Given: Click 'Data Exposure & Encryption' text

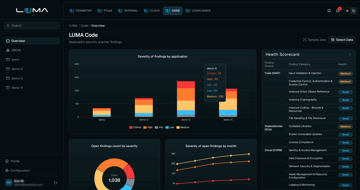Looking at the screenshot, I should pyautogui.click(x=306, y=158).
